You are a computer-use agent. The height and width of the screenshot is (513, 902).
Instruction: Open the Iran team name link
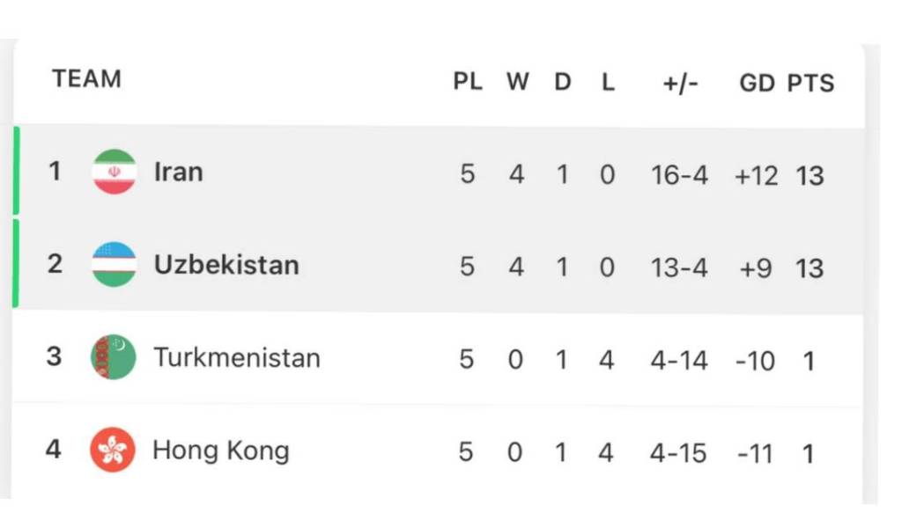coord(178,172)
